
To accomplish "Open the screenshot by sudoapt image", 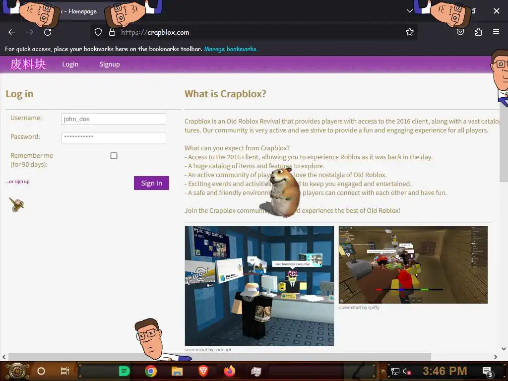I will pyautogui.click(x=259, y=286).
